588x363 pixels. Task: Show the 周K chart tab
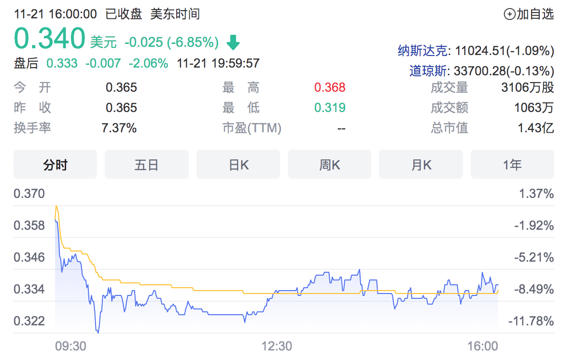pos(330,165)
